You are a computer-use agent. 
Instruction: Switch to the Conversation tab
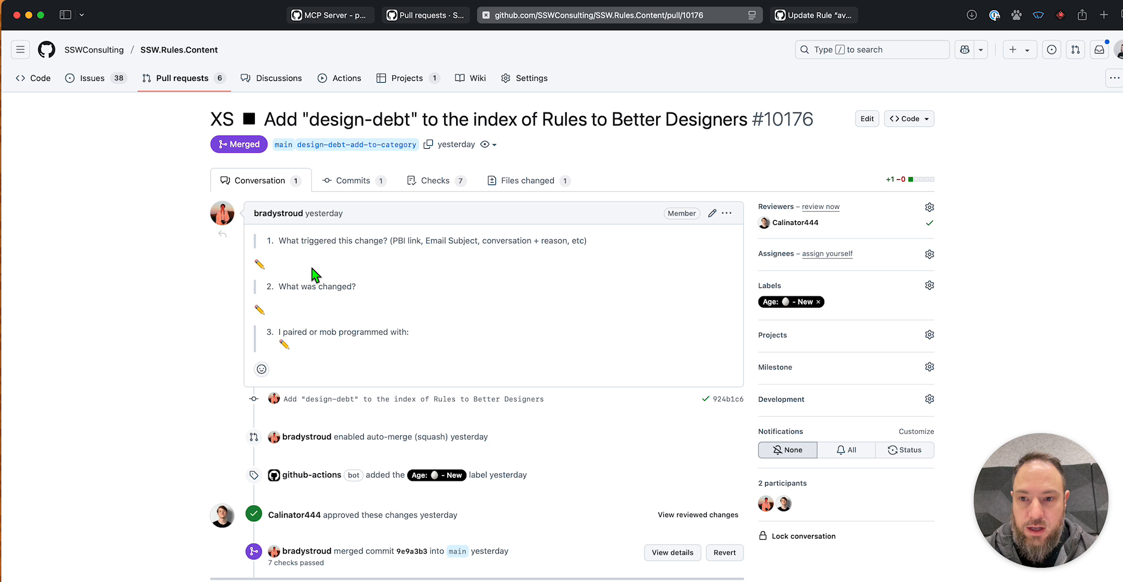260,180
